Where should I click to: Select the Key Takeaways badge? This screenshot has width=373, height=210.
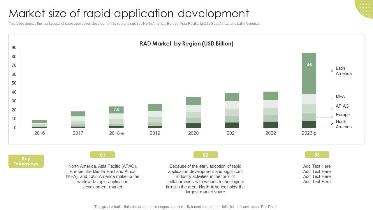point(26,161)
